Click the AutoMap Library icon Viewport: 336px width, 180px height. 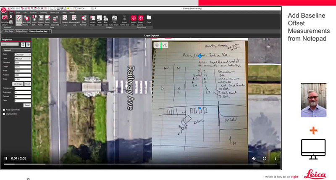click(5, 20)
